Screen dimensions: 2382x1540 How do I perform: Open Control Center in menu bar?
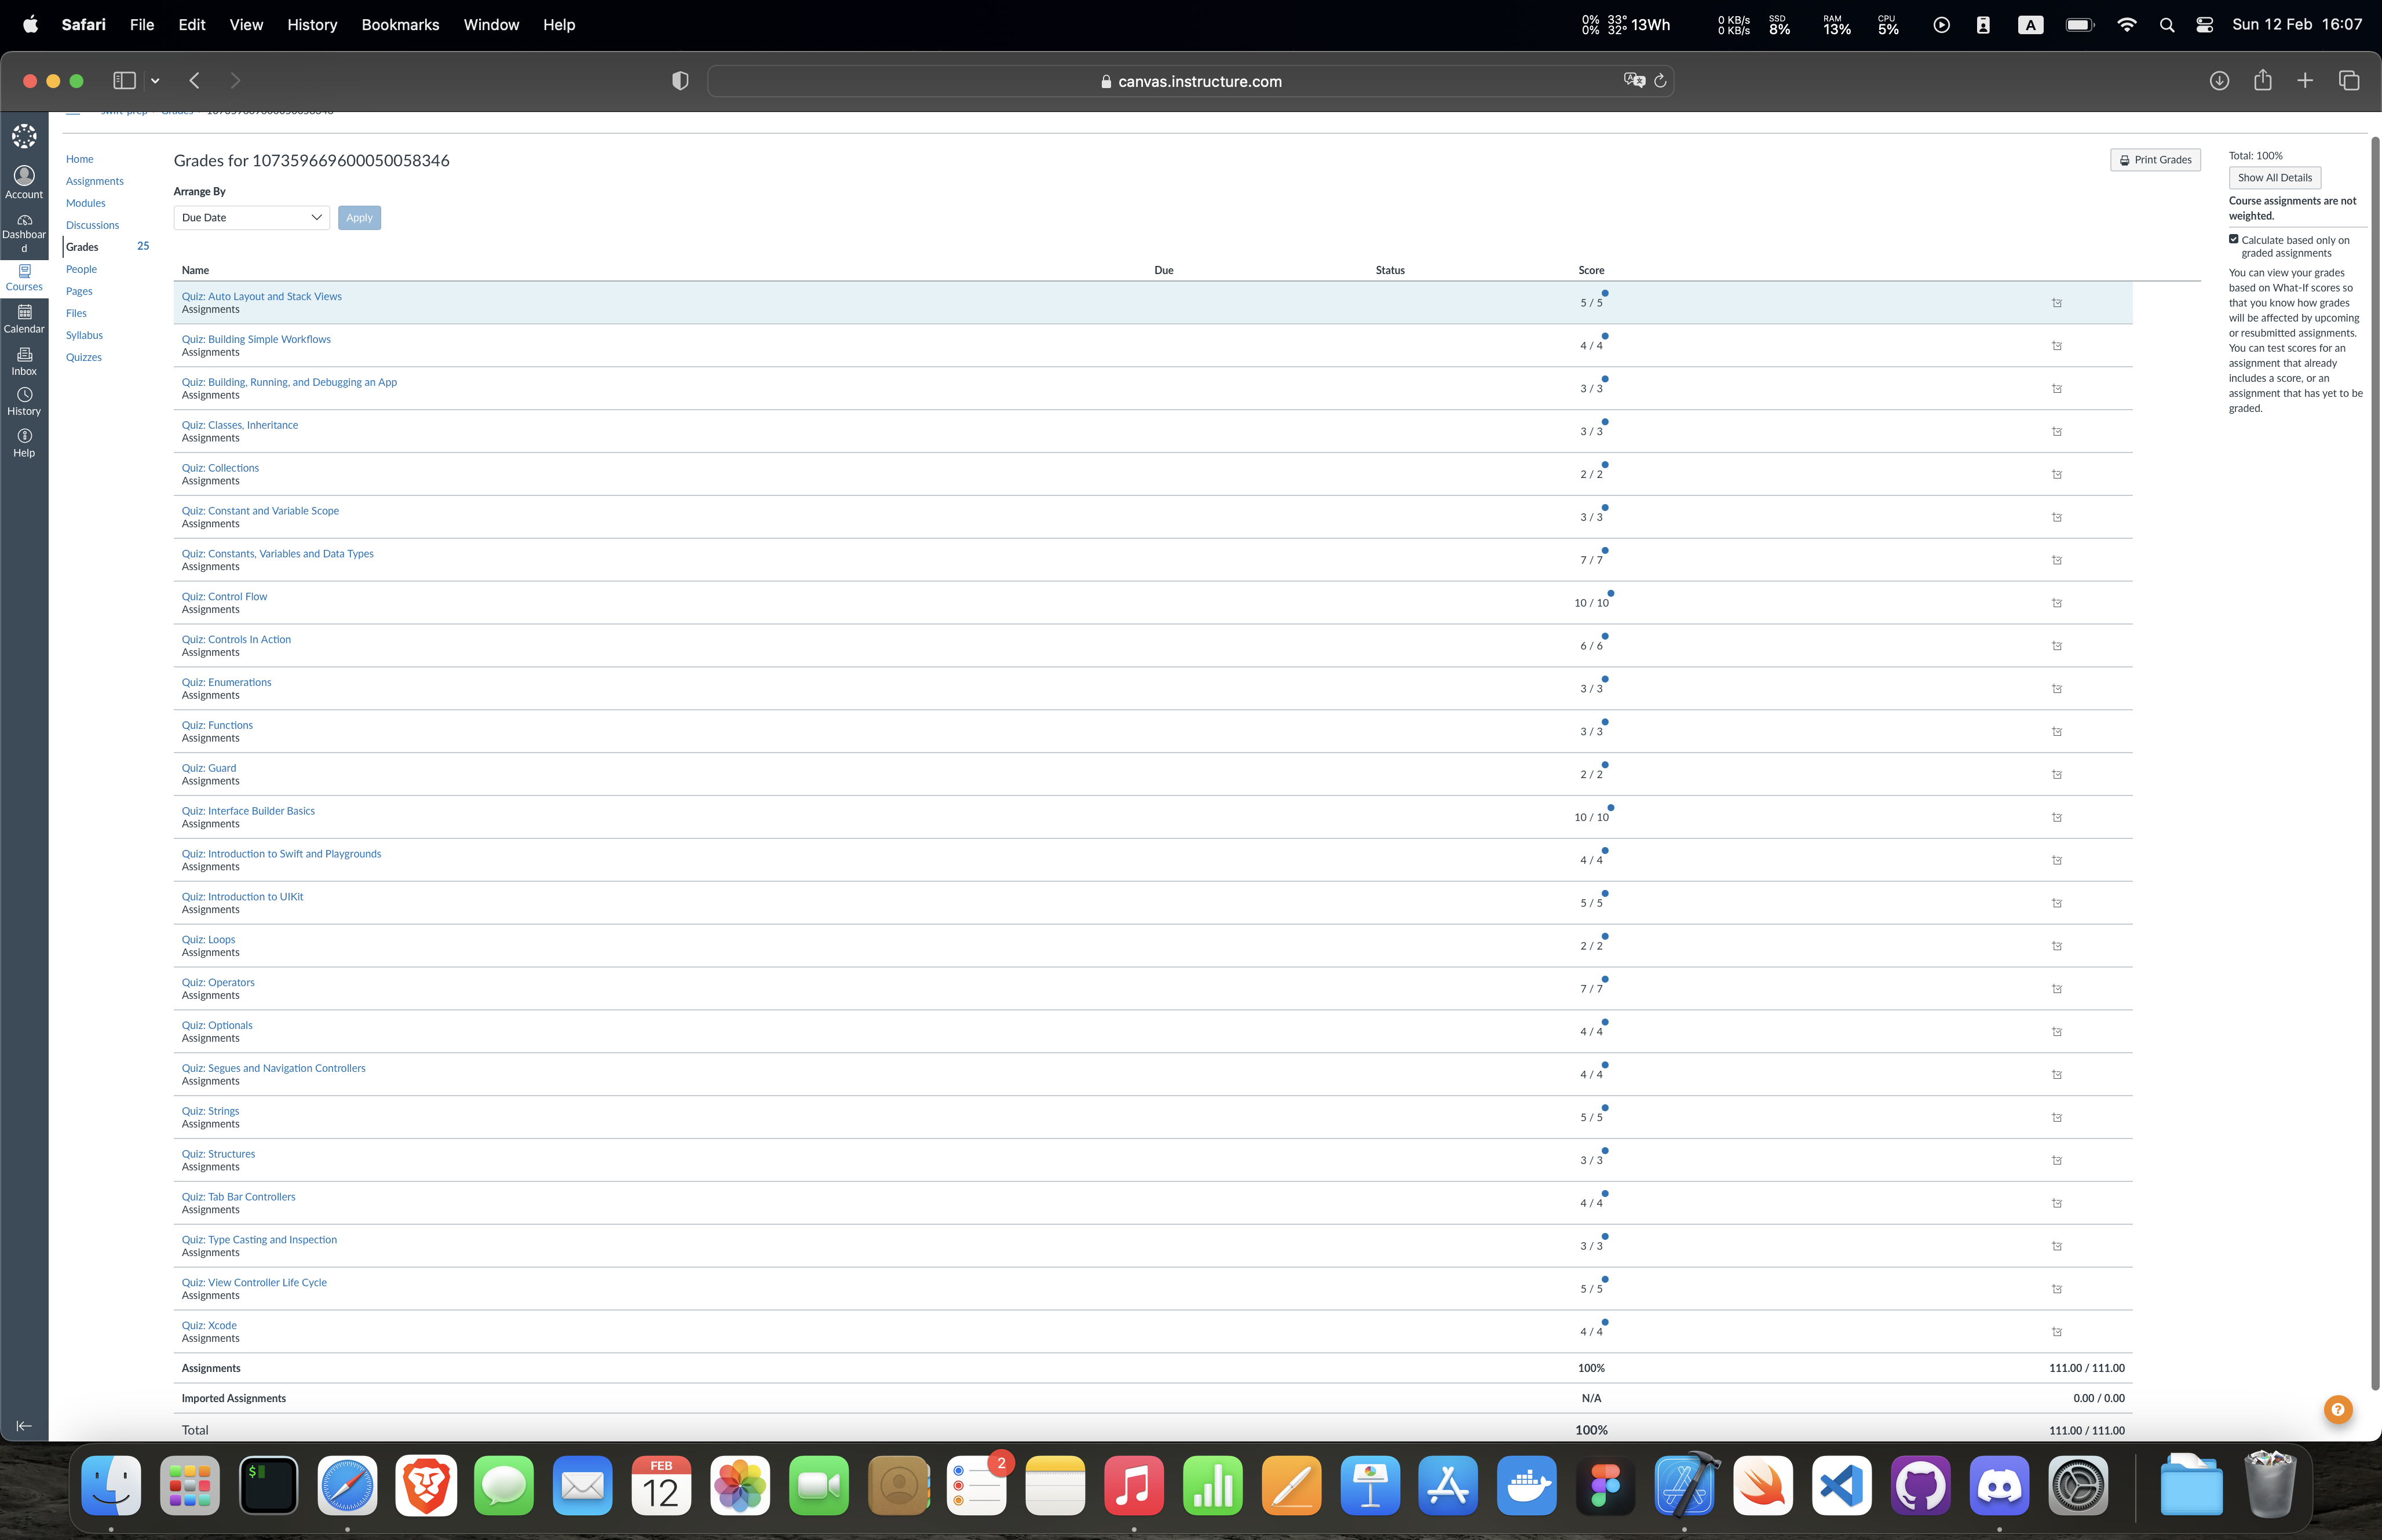[x=2204, y=25]
